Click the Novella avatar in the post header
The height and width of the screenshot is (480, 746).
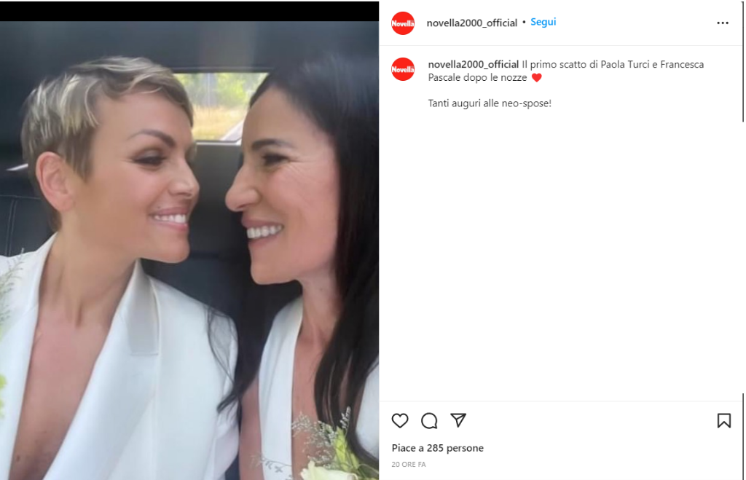pyautogui.click(x=402, y=23)
